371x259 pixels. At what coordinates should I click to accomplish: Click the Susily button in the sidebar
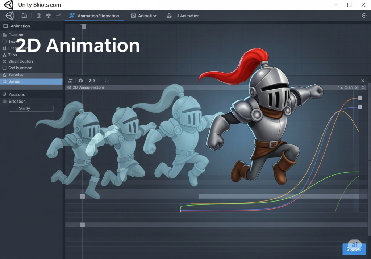(x=31, y=108)
